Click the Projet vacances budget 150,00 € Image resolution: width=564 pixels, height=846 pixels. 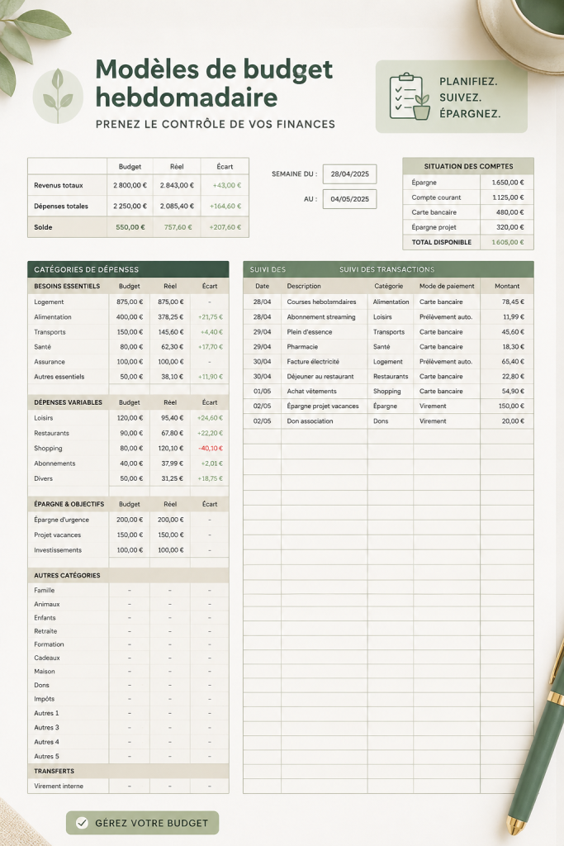tap(130, 535)
